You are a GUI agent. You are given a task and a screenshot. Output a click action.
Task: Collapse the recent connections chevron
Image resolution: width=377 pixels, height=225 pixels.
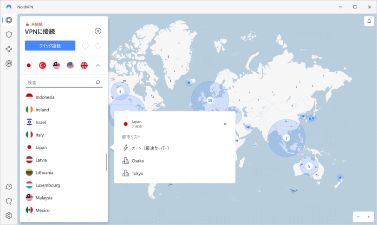[98, 65]
